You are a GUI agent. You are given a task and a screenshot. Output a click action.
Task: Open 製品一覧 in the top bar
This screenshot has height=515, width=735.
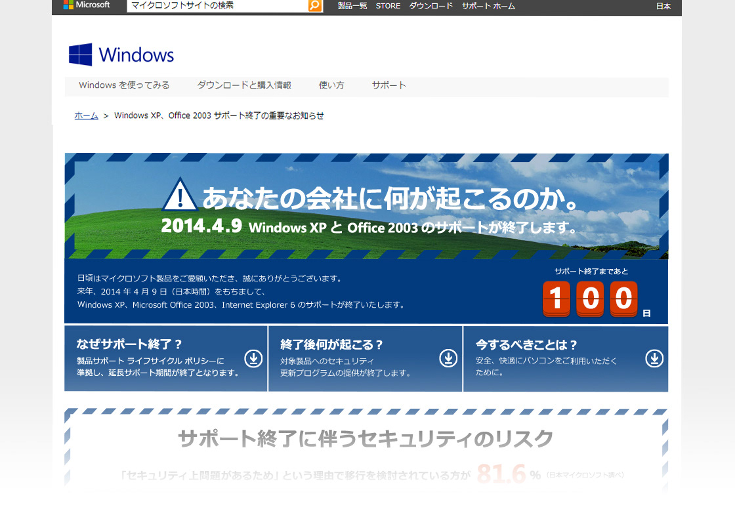tap(352, 6)
